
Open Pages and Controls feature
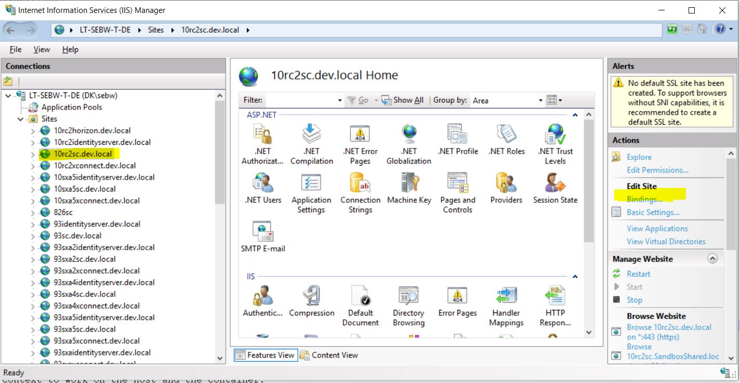pyautogui.click(x=458, y=183)
